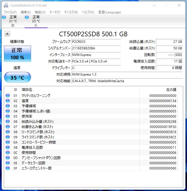Click status orb for ライトコマンド数 (ホスト) row
The image size is (187, 191).
[x=8, y=137]
